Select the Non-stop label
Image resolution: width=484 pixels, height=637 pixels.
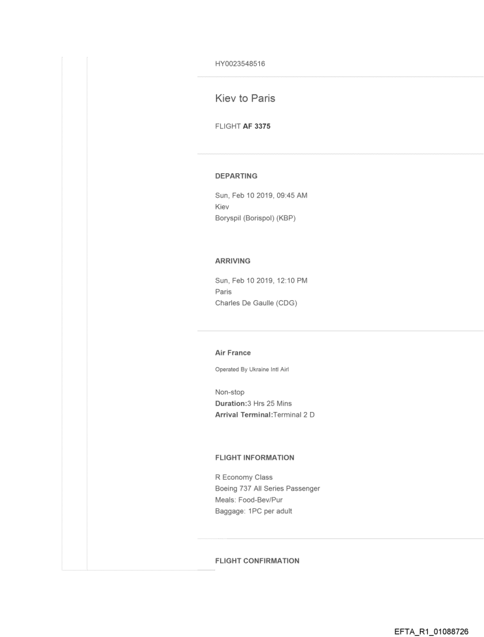point(230,392)
